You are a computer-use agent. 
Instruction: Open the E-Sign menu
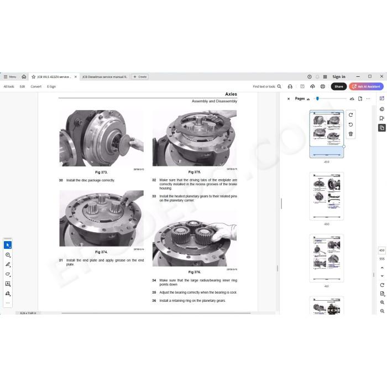click(51, 87)
